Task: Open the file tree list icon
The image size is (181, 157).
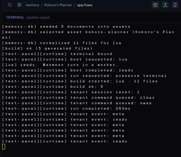Action: [20, 5]
